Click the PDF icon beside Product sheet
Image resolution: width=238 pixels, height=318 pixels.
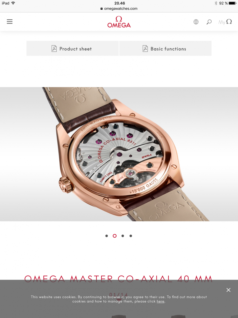click(x=54, y=49)
